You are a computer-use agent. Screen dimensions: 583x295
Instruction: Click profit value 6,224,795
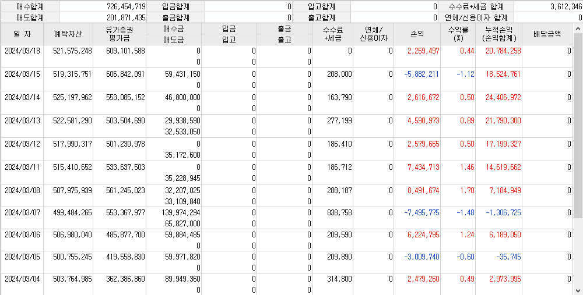coord(423,235)
